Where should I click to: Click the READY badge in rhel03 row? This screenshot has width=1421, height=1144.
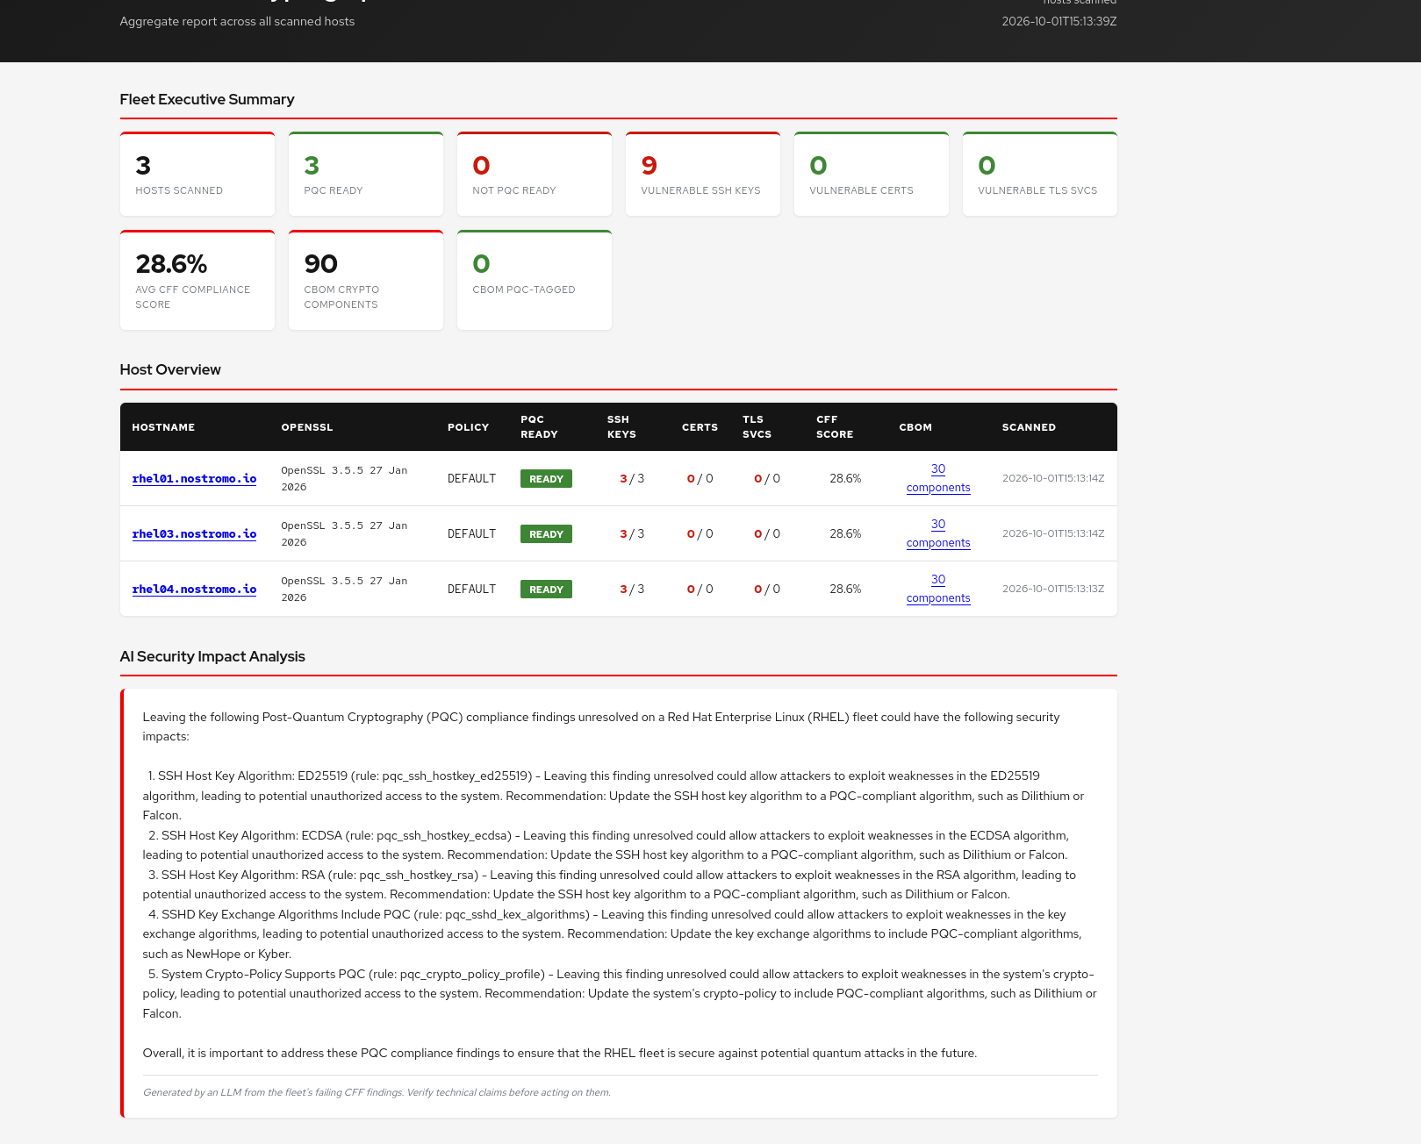546,533
